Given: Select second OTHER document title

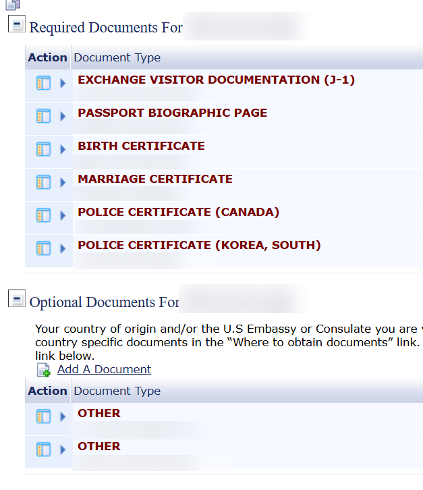Looking at the screenshot, I should coord(99,447).
